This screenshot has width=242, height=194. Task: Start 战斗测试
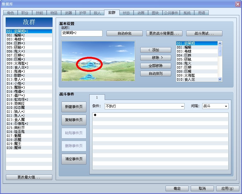click(x=204, y=33)
